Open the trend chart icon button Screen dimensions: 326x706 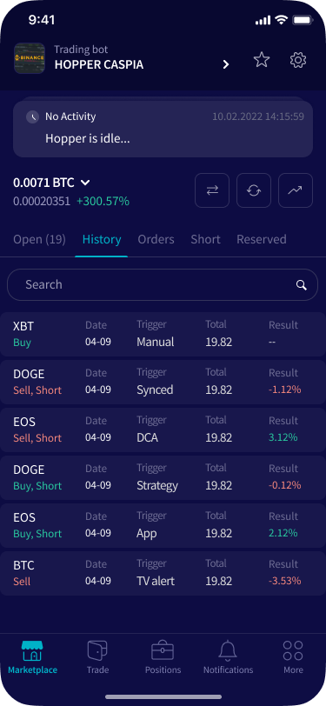(x=296, y=190)
